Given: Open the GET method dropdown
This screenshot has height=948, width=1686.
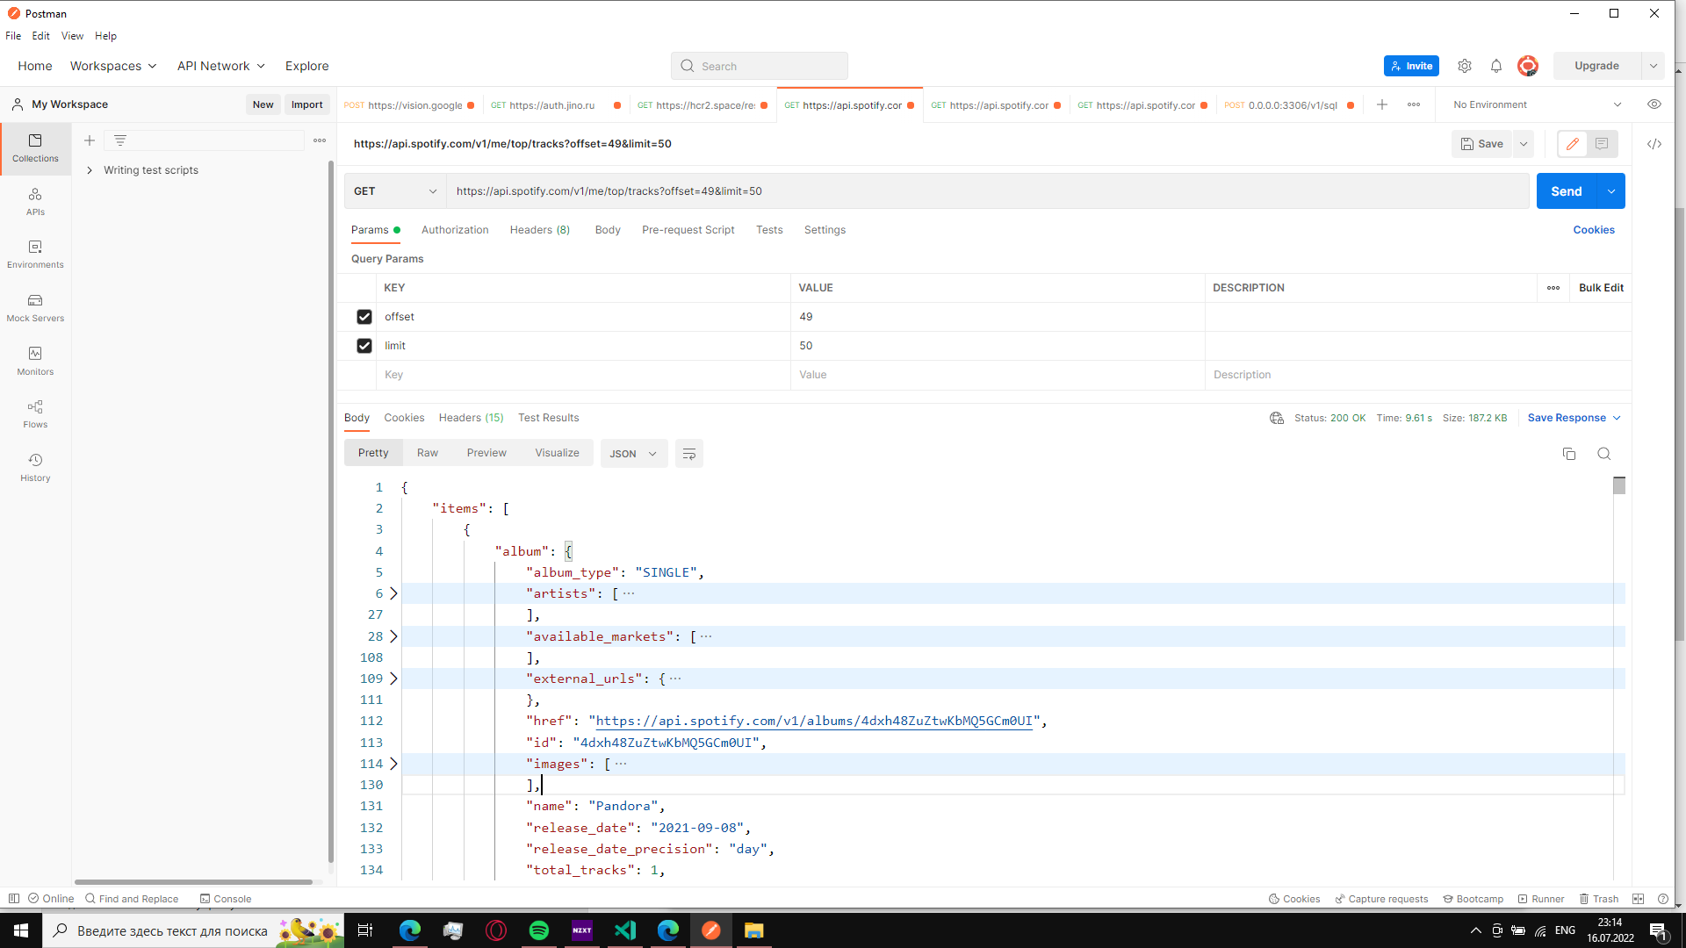Looking at the screenshot, I should click(395, 191).
